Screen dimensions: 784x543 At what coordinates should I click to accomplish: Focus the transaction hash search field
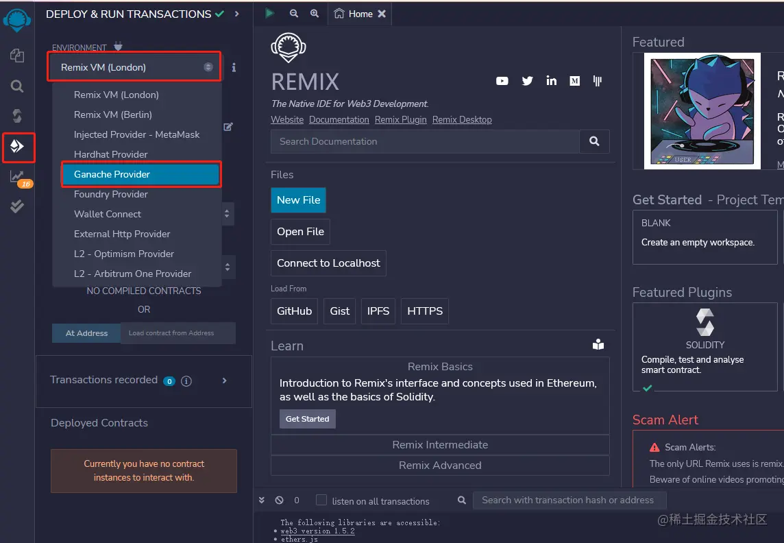point(569,500)
